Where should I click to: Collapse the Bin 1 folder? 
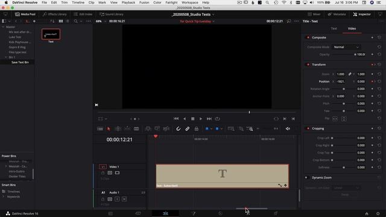click(6, 57)
